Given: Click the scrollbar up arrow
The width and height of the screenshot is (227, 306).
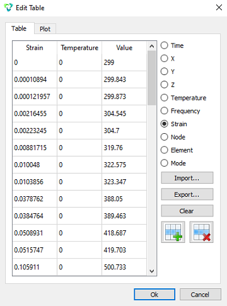Looking at the screenshot, I should (x=151, y=46).
